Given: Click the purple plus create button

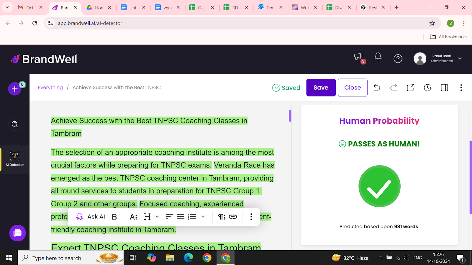Looking at the screenshot, I should pyautogui.click(x=15, y=89).
